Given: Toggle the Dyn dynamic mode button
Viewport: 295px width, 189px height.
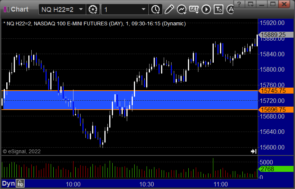Looking at the screenshot, I should tap(8, 183).
